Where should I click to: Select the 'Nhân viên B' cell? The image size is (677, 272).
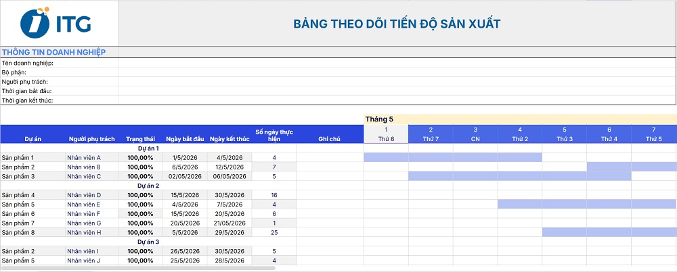pos(92,167)
